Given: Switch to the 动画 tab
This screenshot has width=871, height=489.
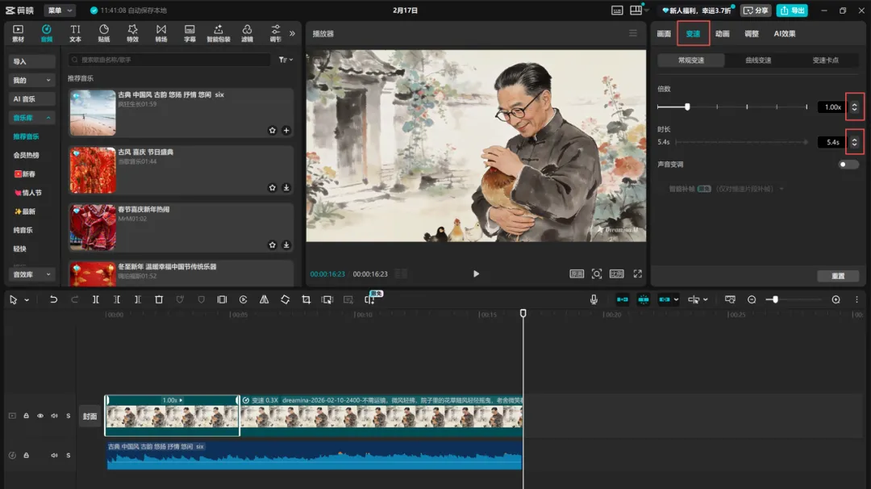Looking at the screenshot, I should coord(722,34).
